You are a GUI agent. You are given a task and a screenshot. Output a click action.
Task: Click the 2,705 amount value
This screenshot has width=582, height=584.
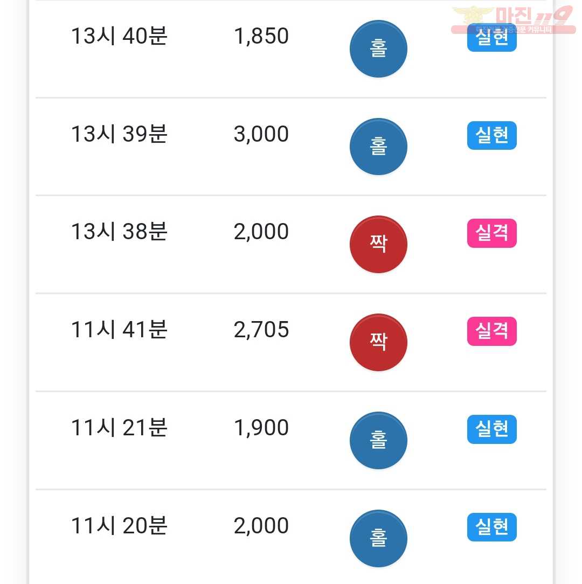pyautogui.click(x=261, y=330)
